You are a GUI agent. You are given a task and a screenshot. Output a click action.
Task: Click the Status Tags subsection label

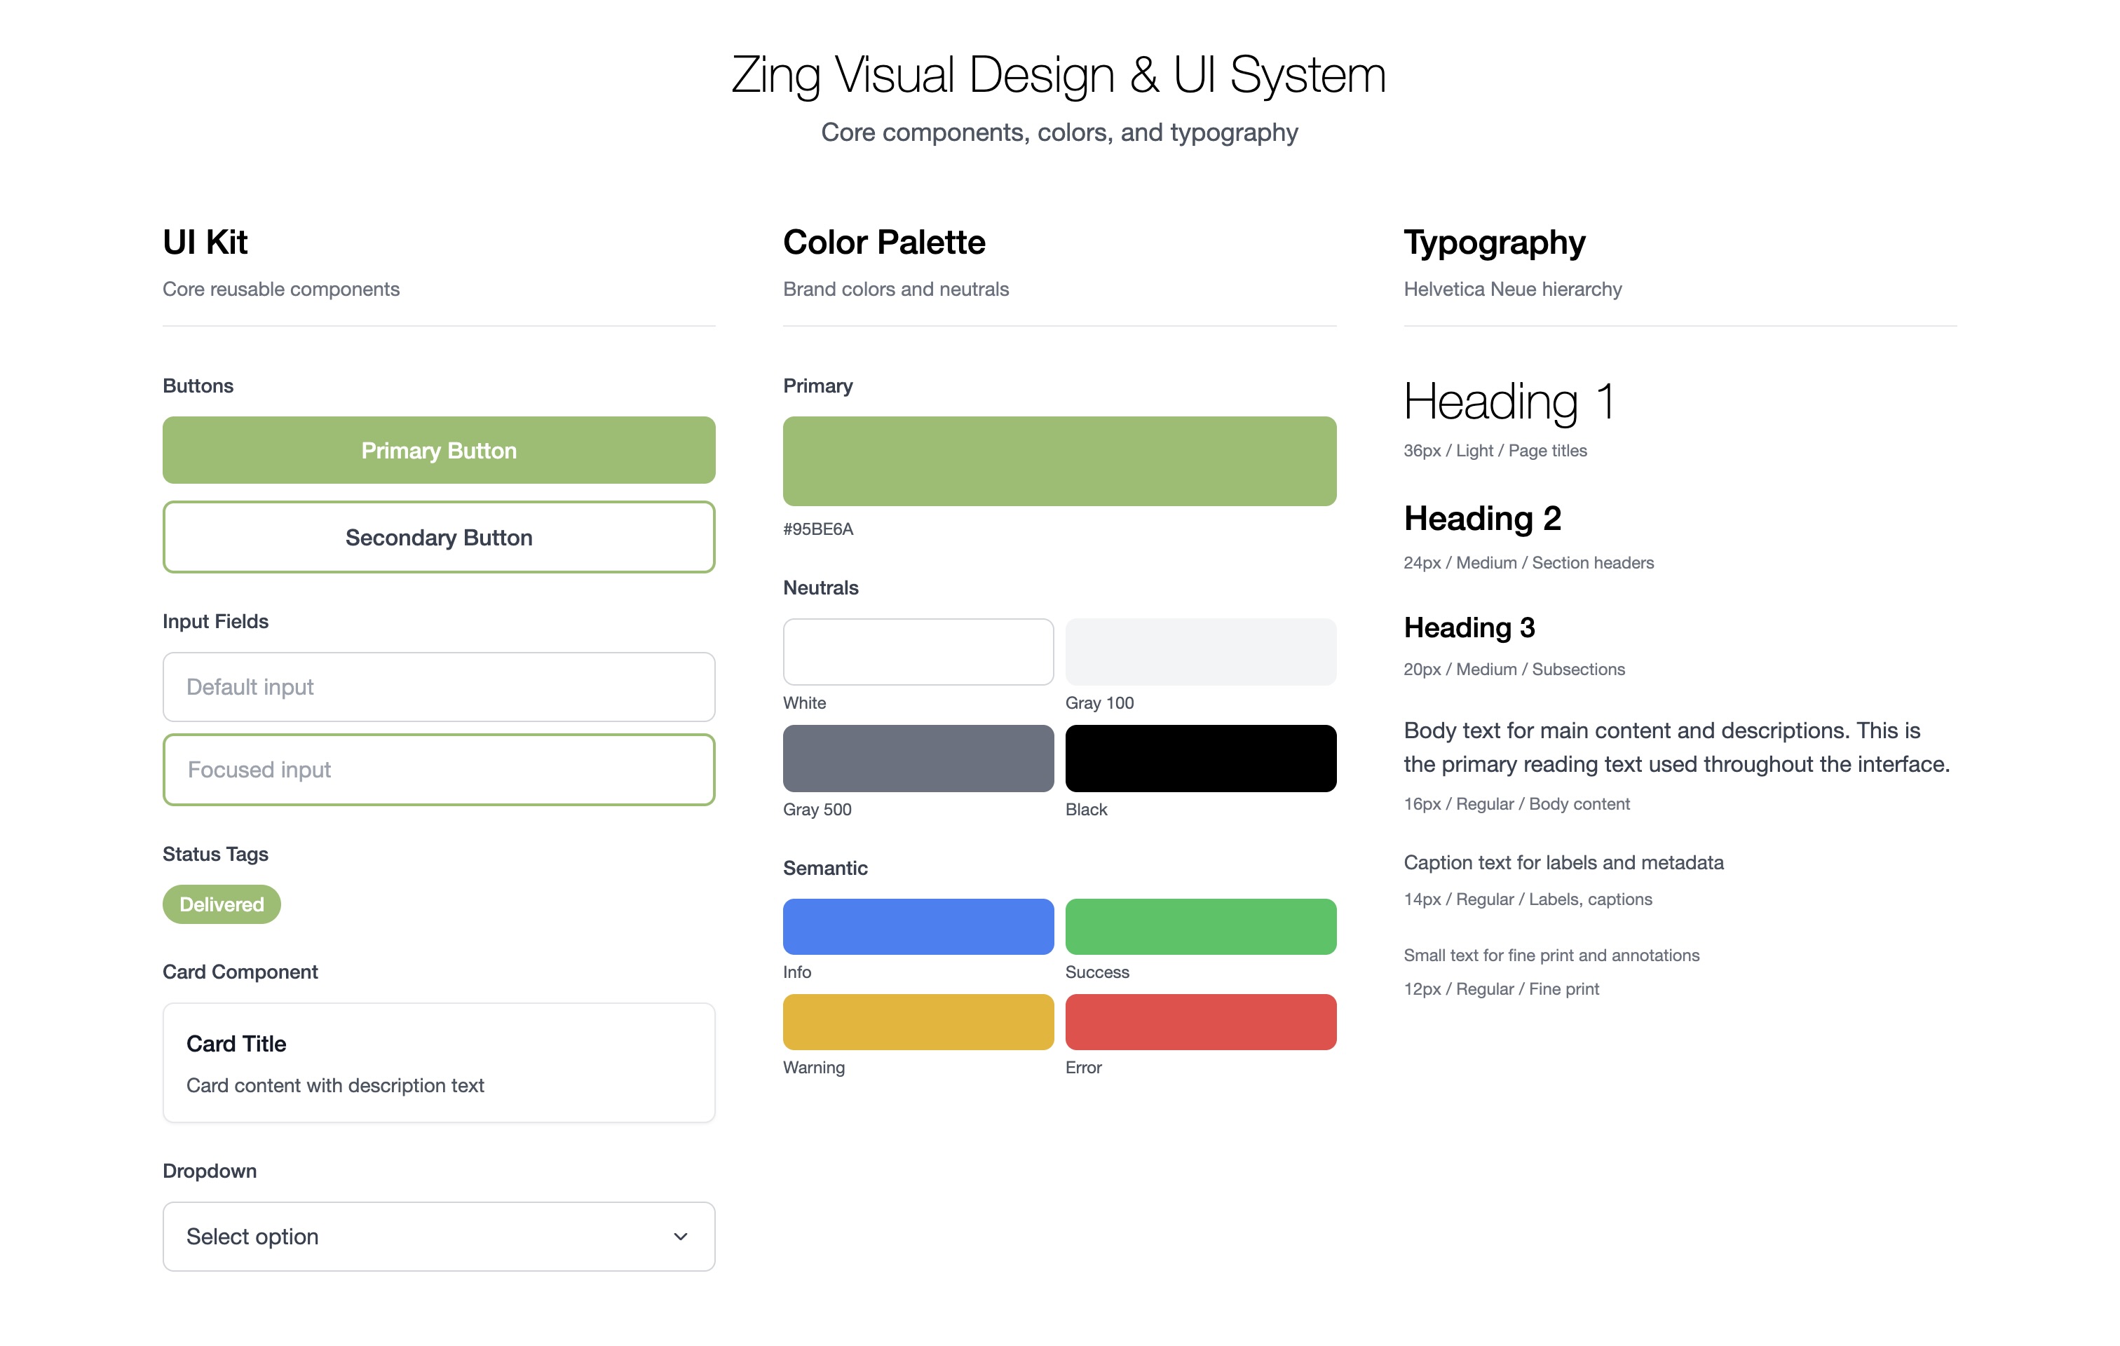[216, 854]
